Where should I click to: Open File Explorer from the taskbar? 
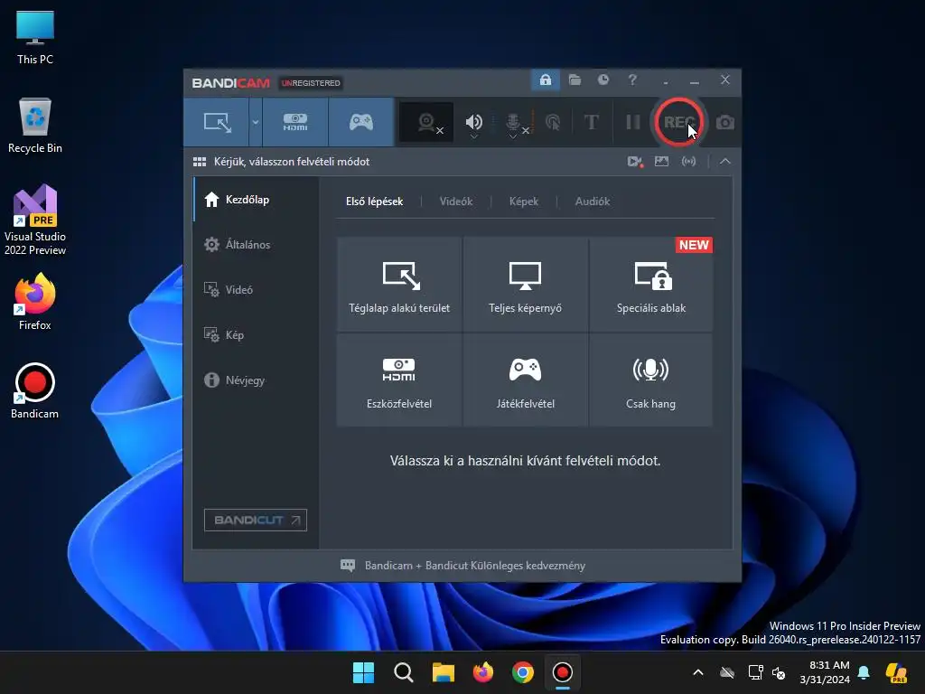tap(443, 672)
